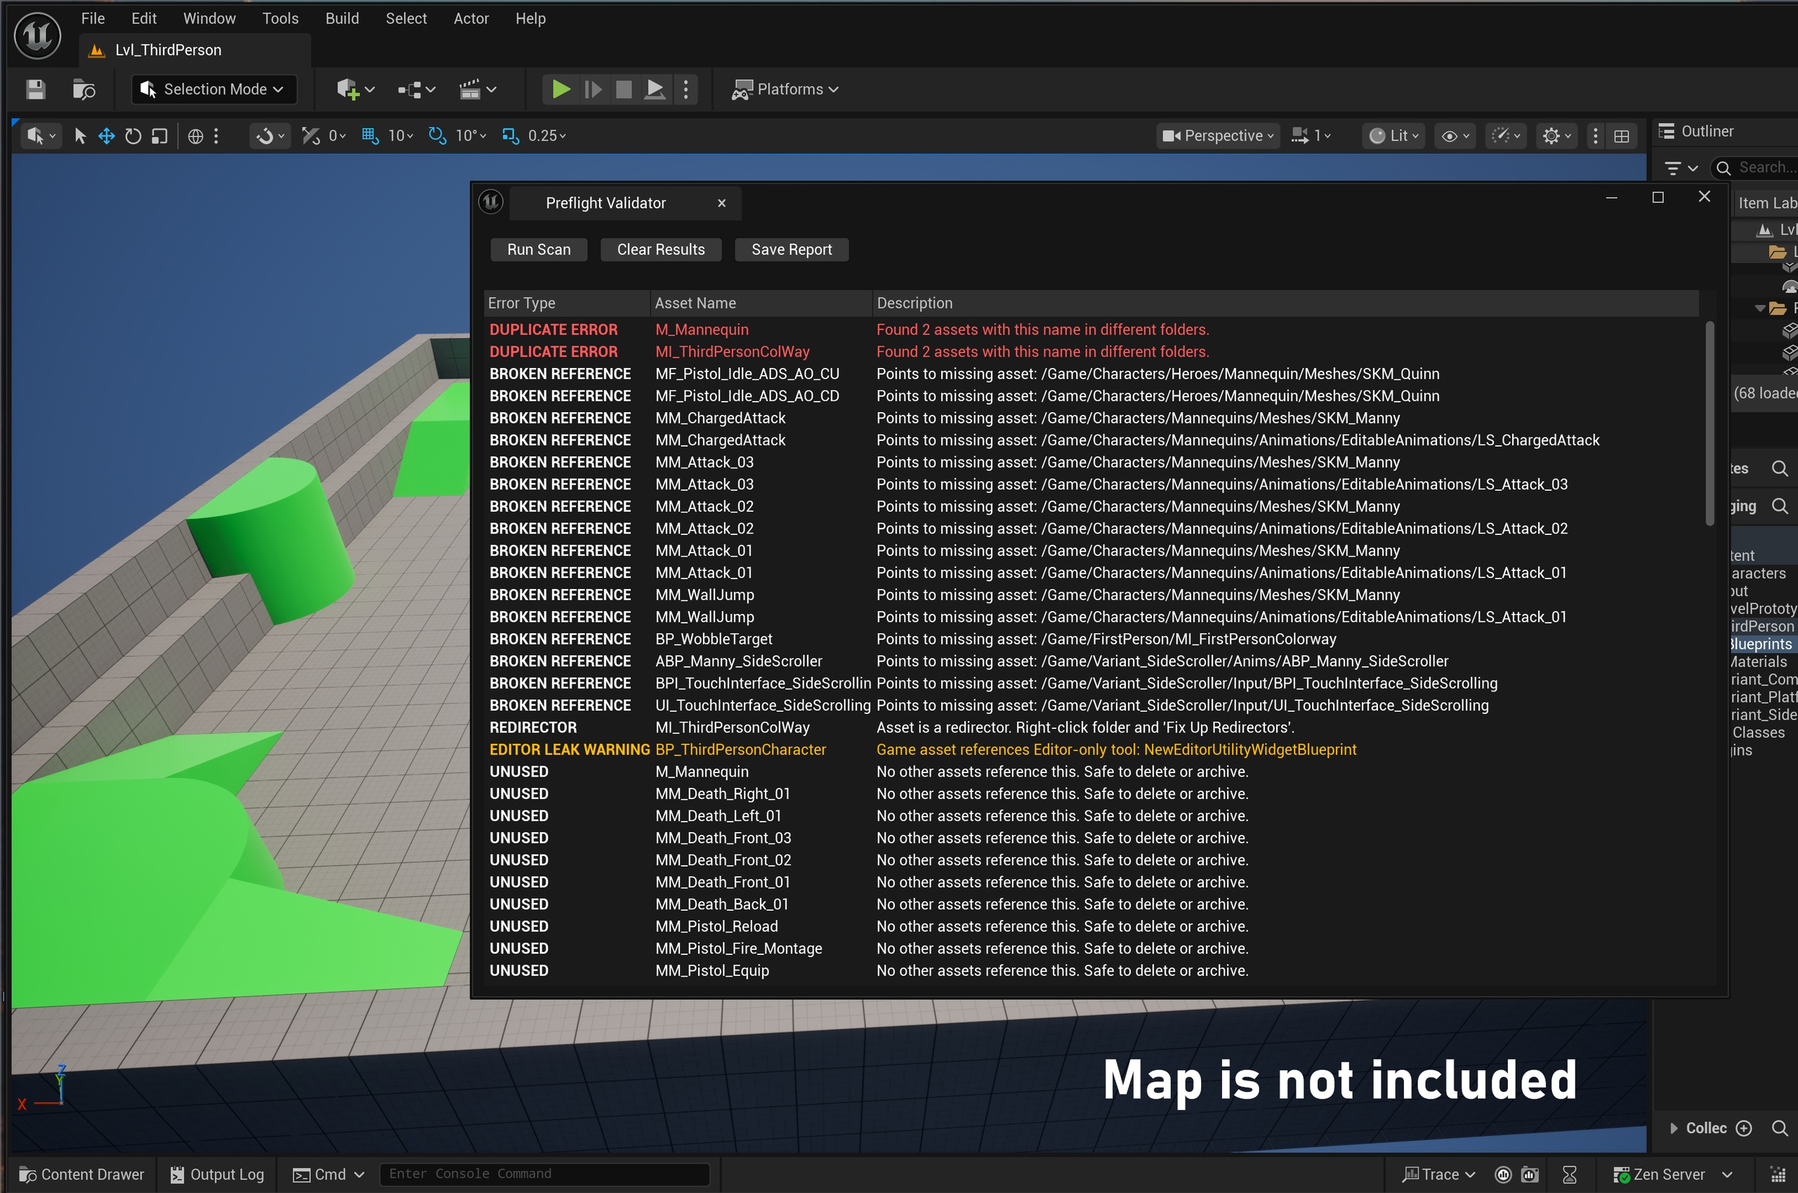Select the BP_WobbleTarget broken reference row

coord(1091,639)
